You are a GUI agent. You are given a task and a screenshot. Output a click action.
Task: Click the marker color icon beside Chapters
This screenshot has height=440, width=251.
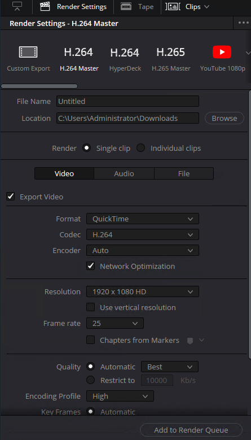pos(190,341)
